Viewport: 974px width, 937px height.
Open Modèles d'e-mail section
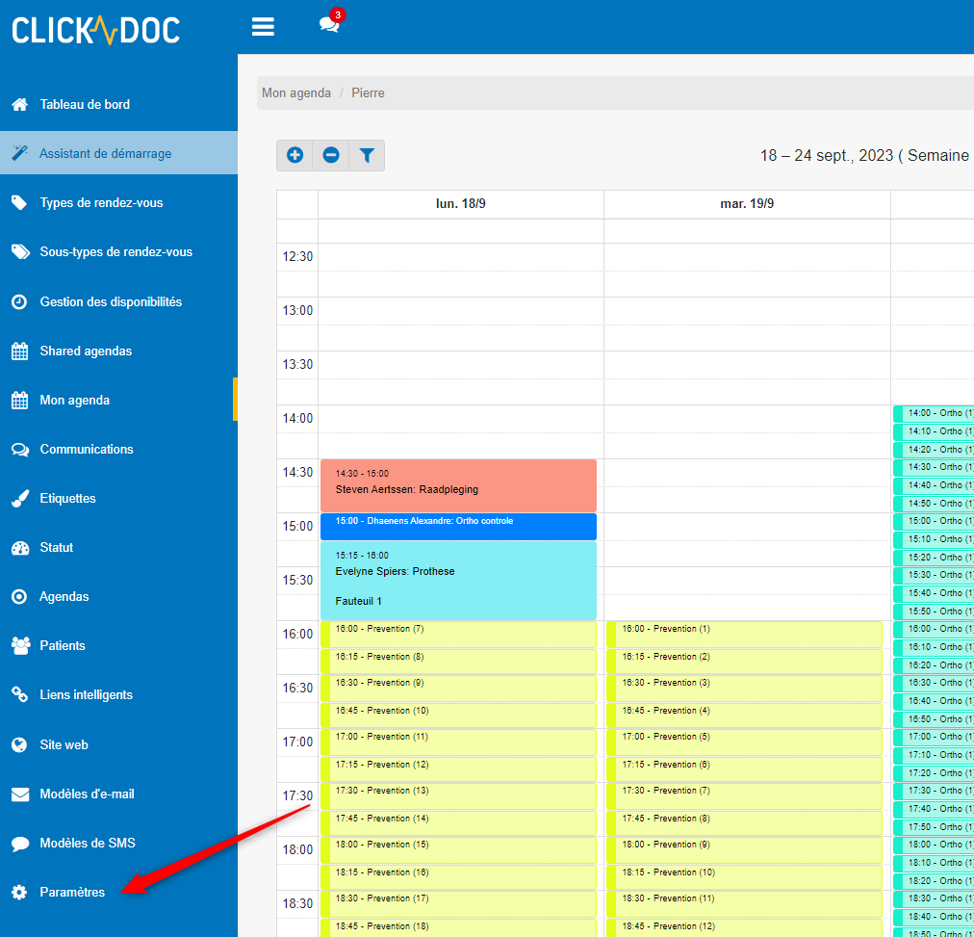pos(87,794)
